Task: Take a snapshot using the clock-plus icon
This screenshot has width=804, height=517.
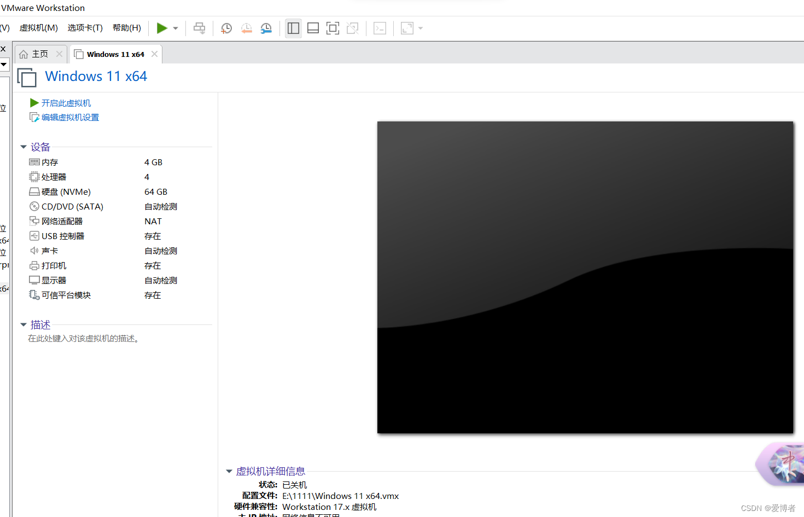Action: [226, 28]
